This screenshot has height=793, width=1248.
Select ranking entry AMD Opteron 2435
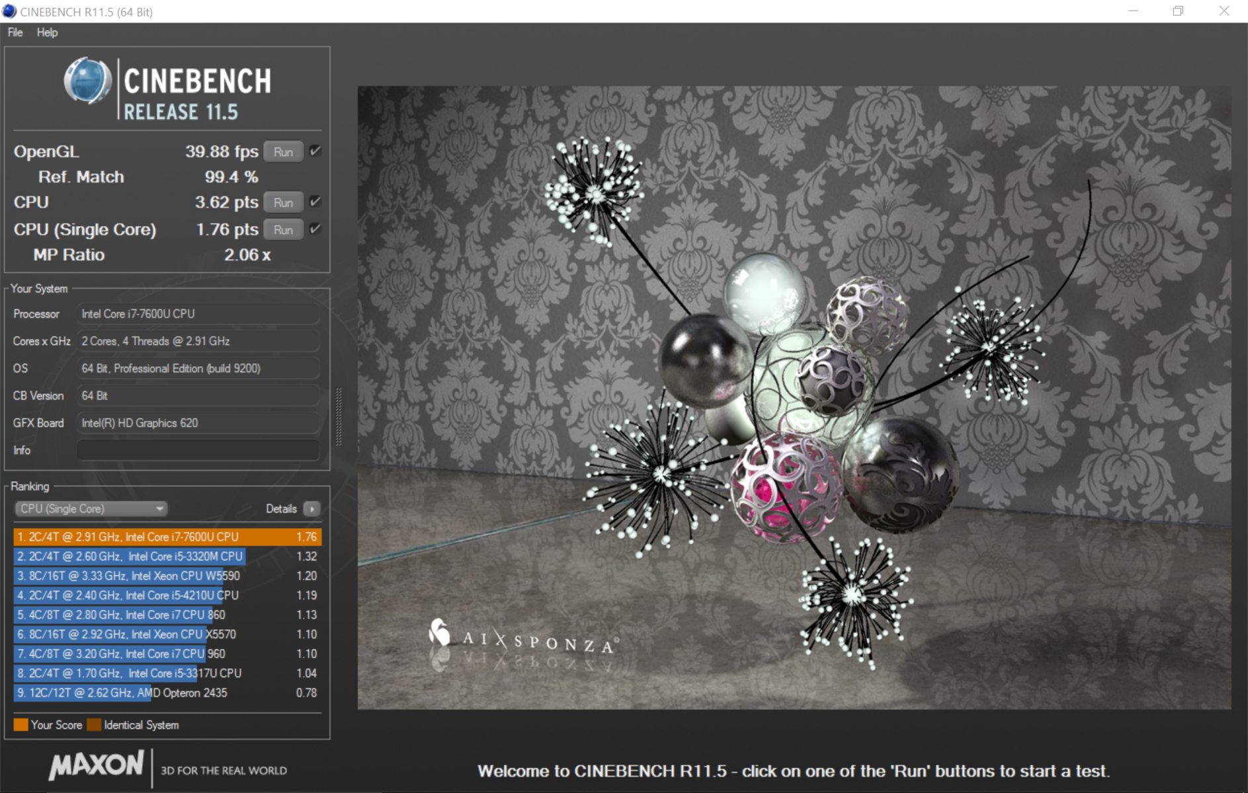pos(167,693)
